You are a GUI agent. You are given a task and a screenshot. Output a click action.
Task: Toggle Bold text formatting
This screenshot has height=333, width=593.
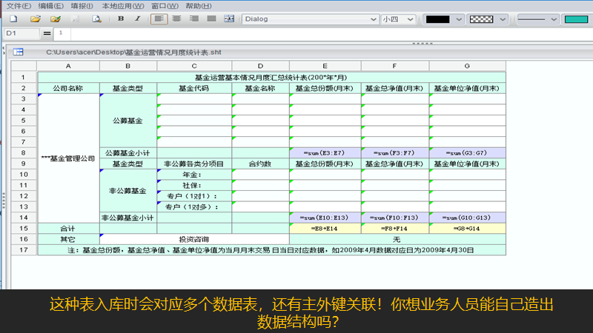point(120,18)
